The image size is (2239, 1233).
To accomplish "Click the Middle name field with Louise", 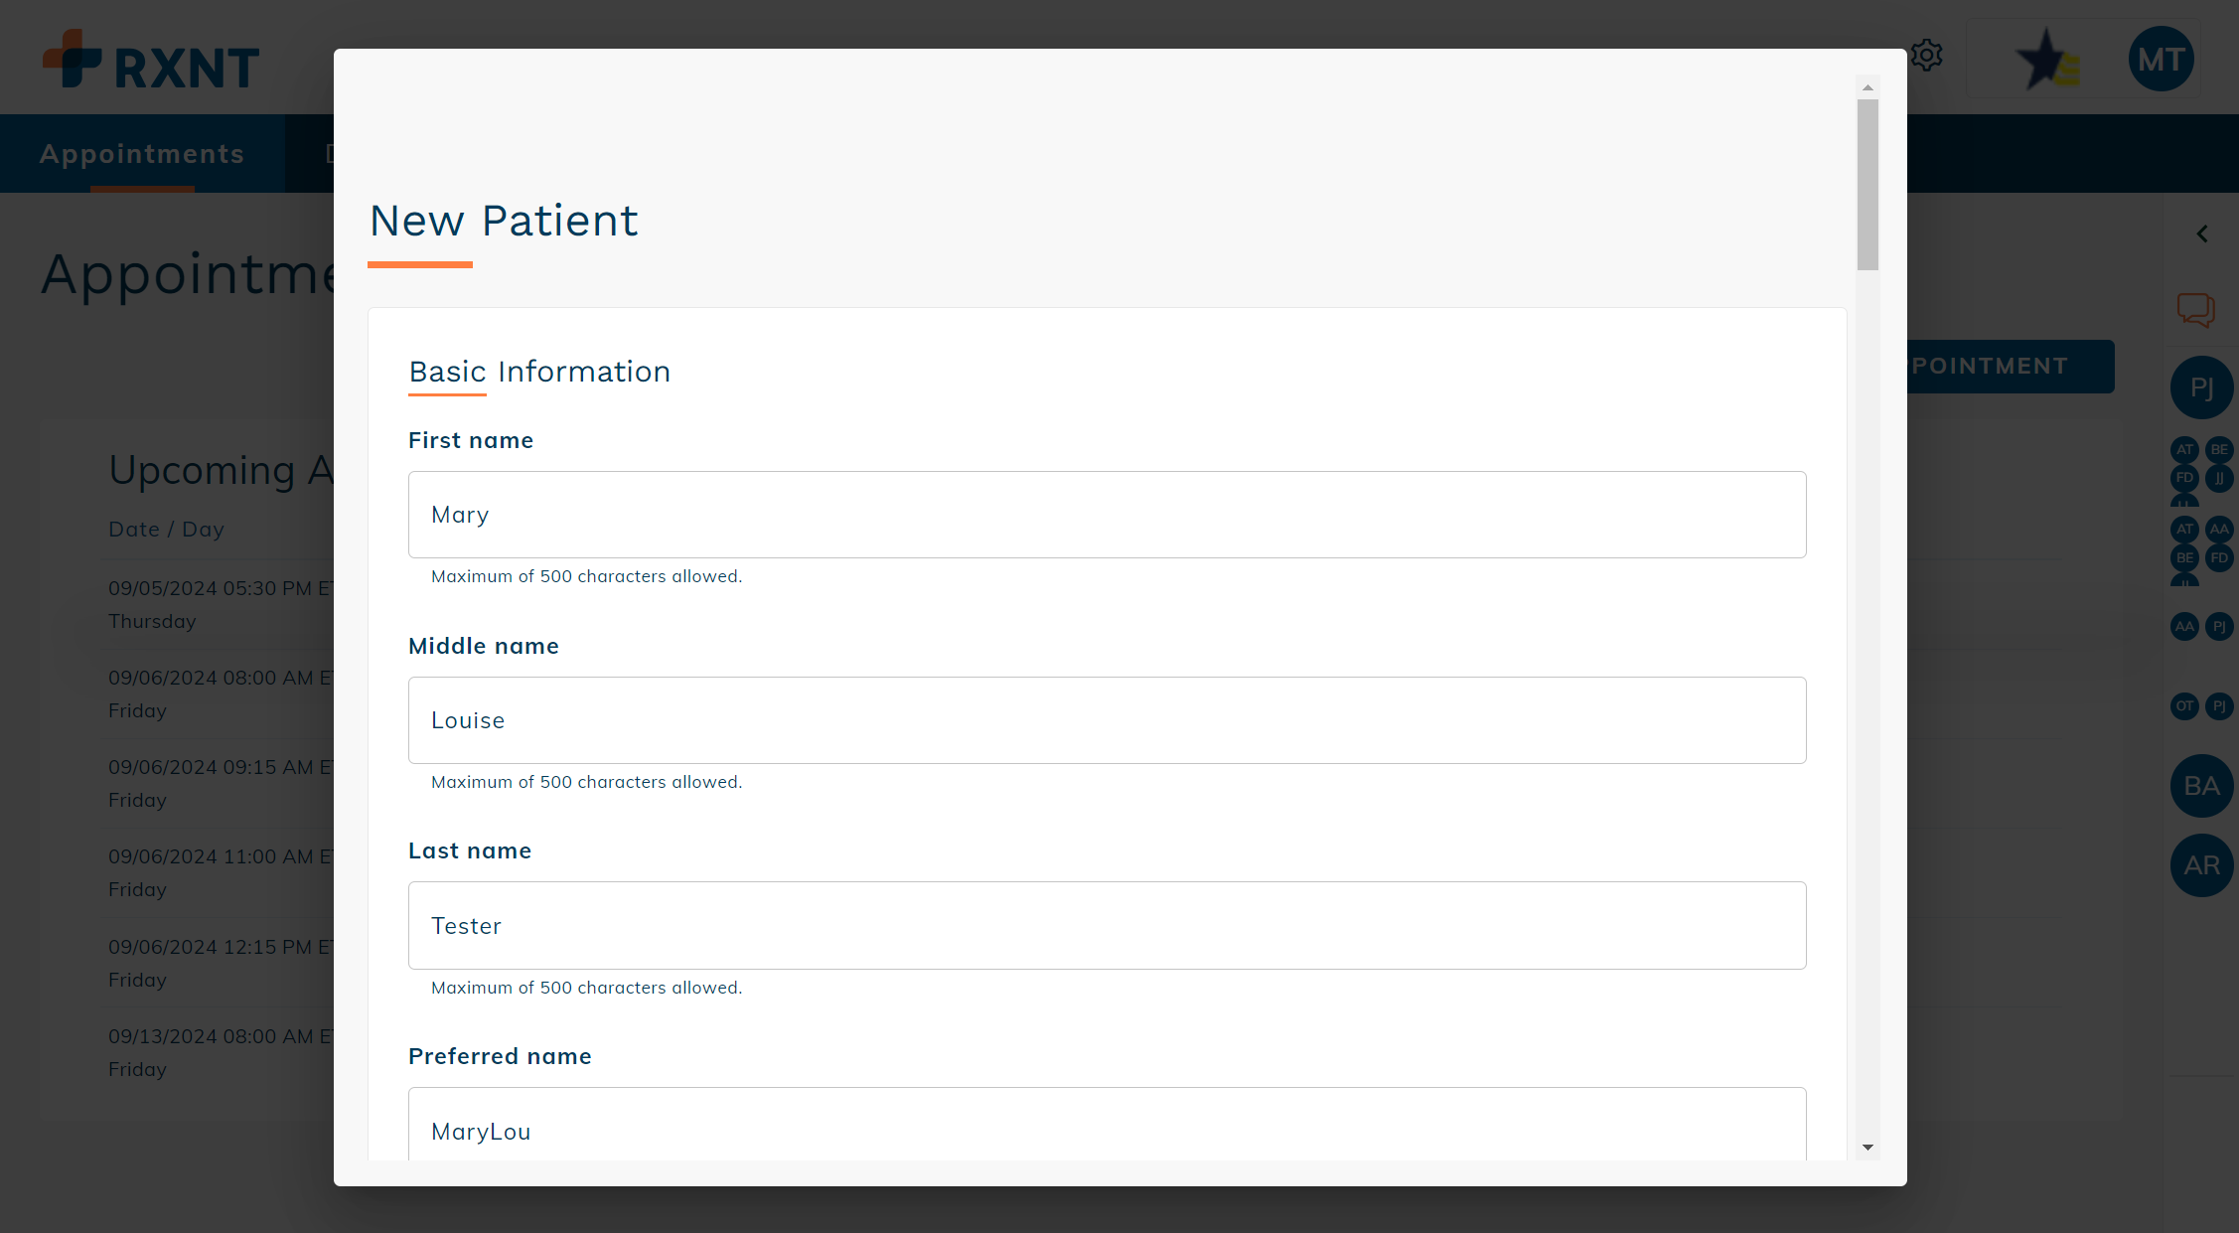I will (1107, 720).
